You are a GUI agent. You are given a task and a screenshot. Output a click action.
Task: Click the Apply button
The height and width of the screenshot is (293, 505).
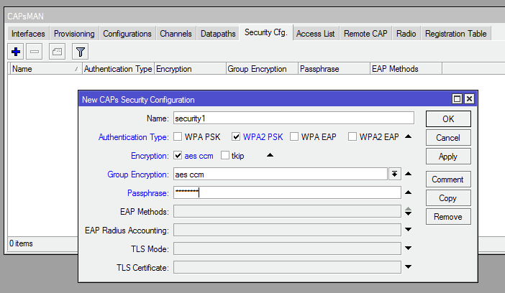447,156
